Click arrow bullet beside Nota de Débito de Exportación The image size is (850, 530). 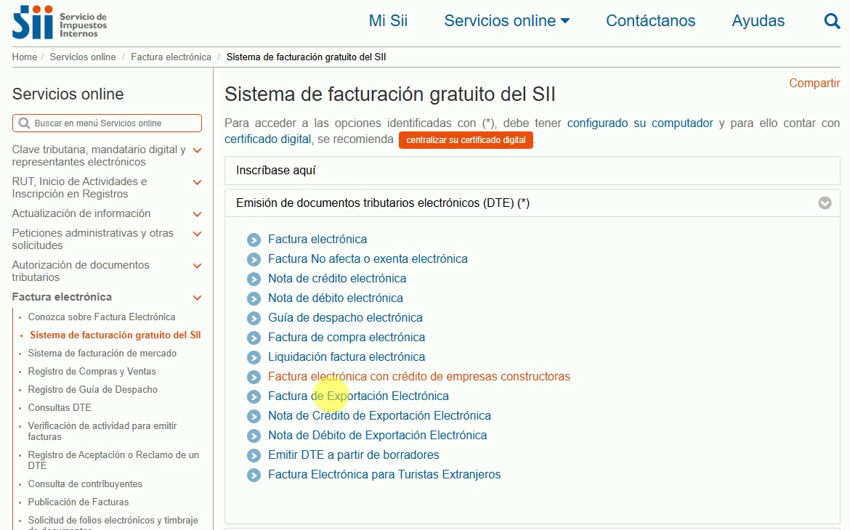(x=254, y=436)
